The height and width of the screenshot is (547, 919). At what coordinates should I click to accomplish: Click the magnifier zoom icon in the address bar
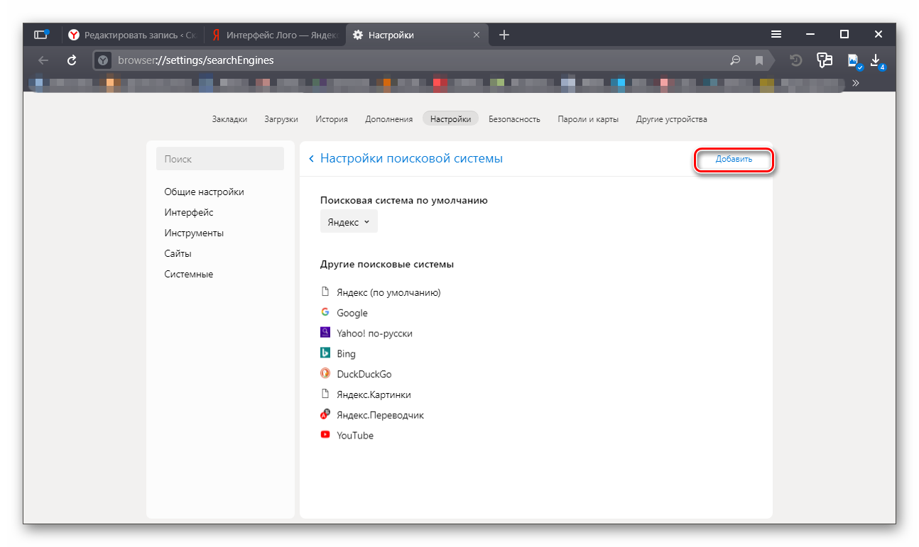tap(735, 60)
